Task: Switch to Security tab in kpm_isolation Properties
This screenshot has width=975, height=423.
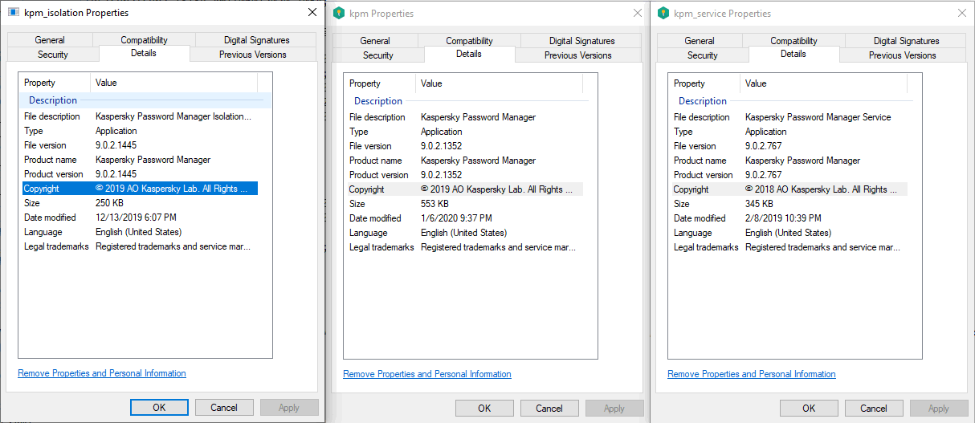Action: point(53,55)
